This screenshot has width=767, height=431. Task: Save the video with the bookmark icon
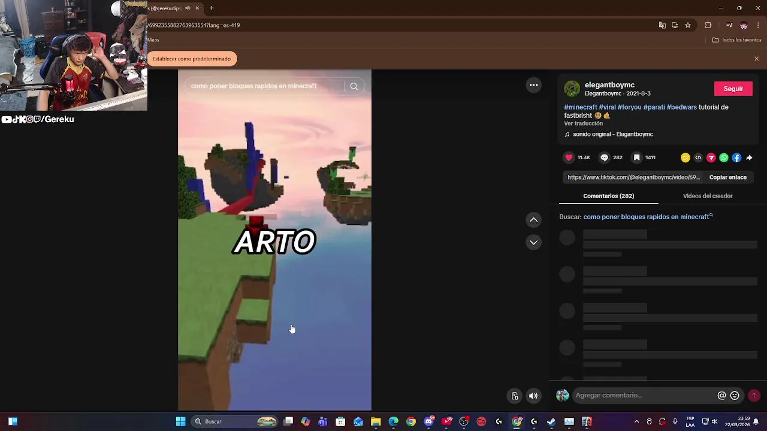point(637,157)
